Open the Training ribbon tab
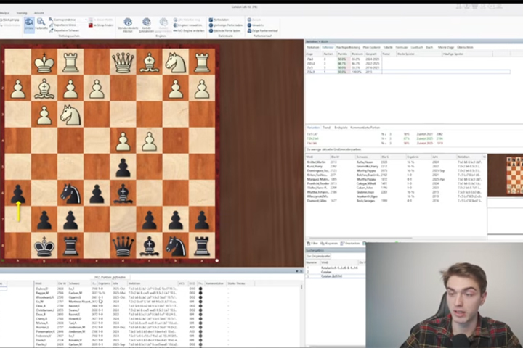This screenshot has width=523, height=348. click(22, 13)
